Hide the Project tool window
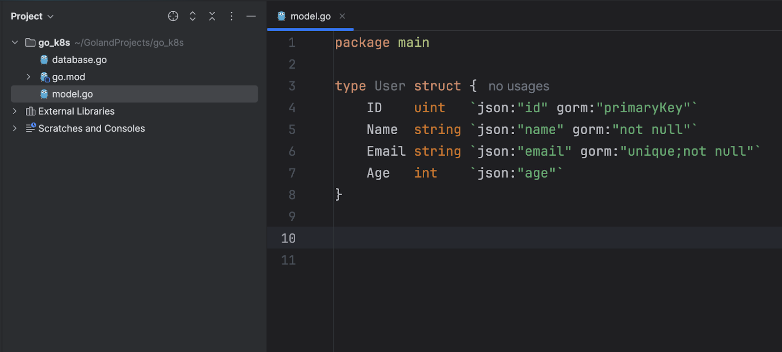Screen dimensions: 782x352 click(251, 16)
